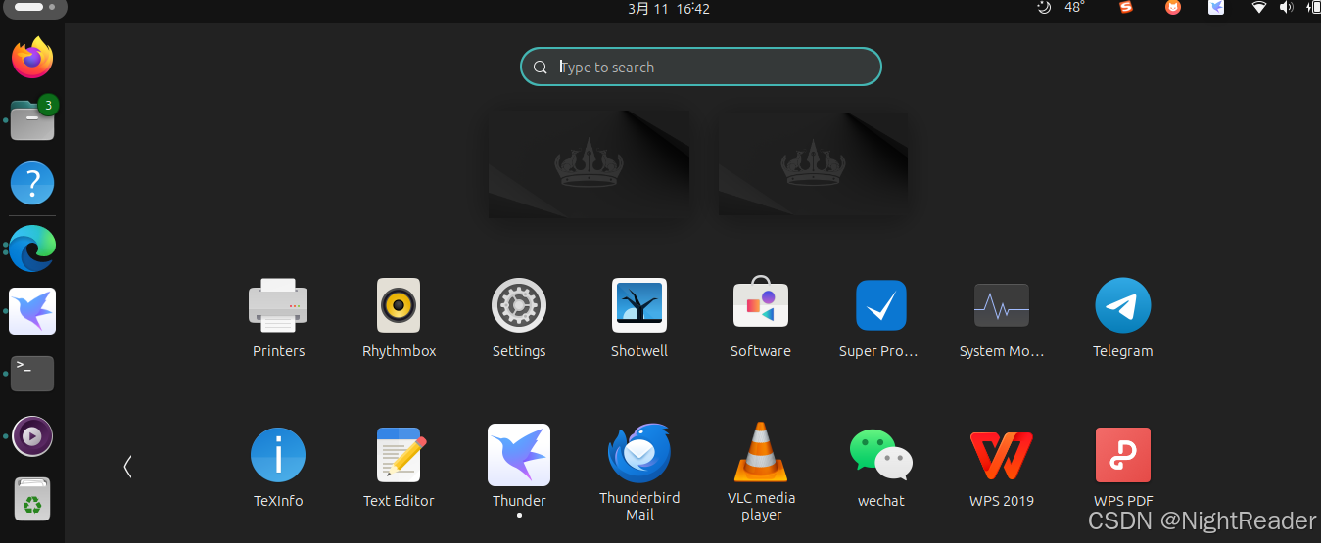The width and height of the screenshot is (1321, 543).
Task: Go to previous app grid page arrow
Action: tap(127, 467)
